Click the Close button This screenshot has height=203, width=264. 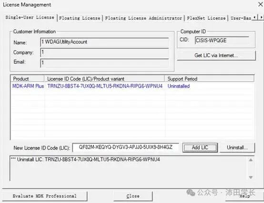(133, 196)
